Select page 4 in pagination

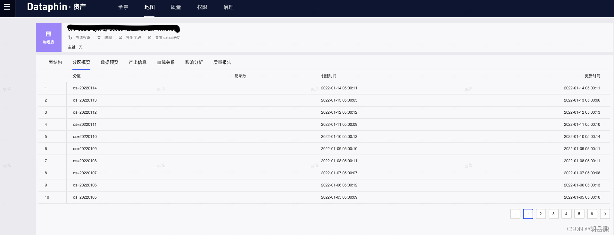point(566,214)
